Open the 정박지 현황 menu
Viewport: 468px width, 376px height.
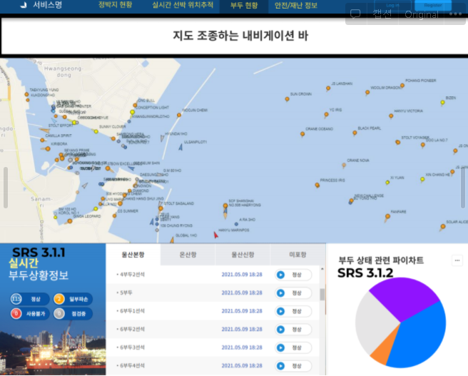point(115,5)
